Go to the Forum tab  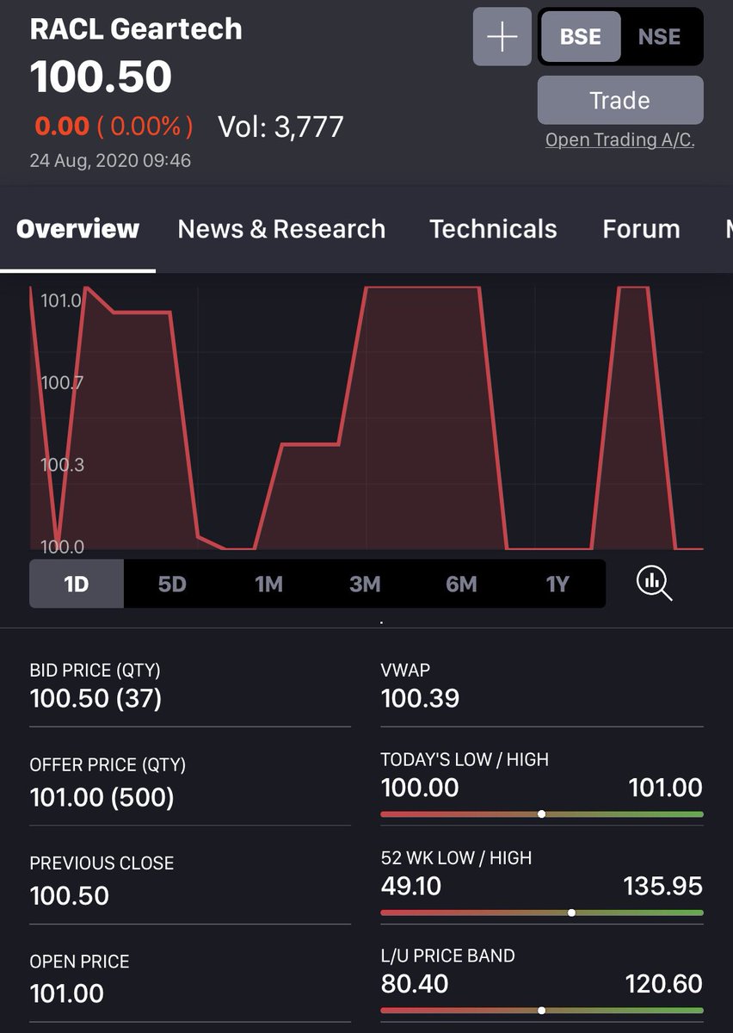tap(641, 229)
